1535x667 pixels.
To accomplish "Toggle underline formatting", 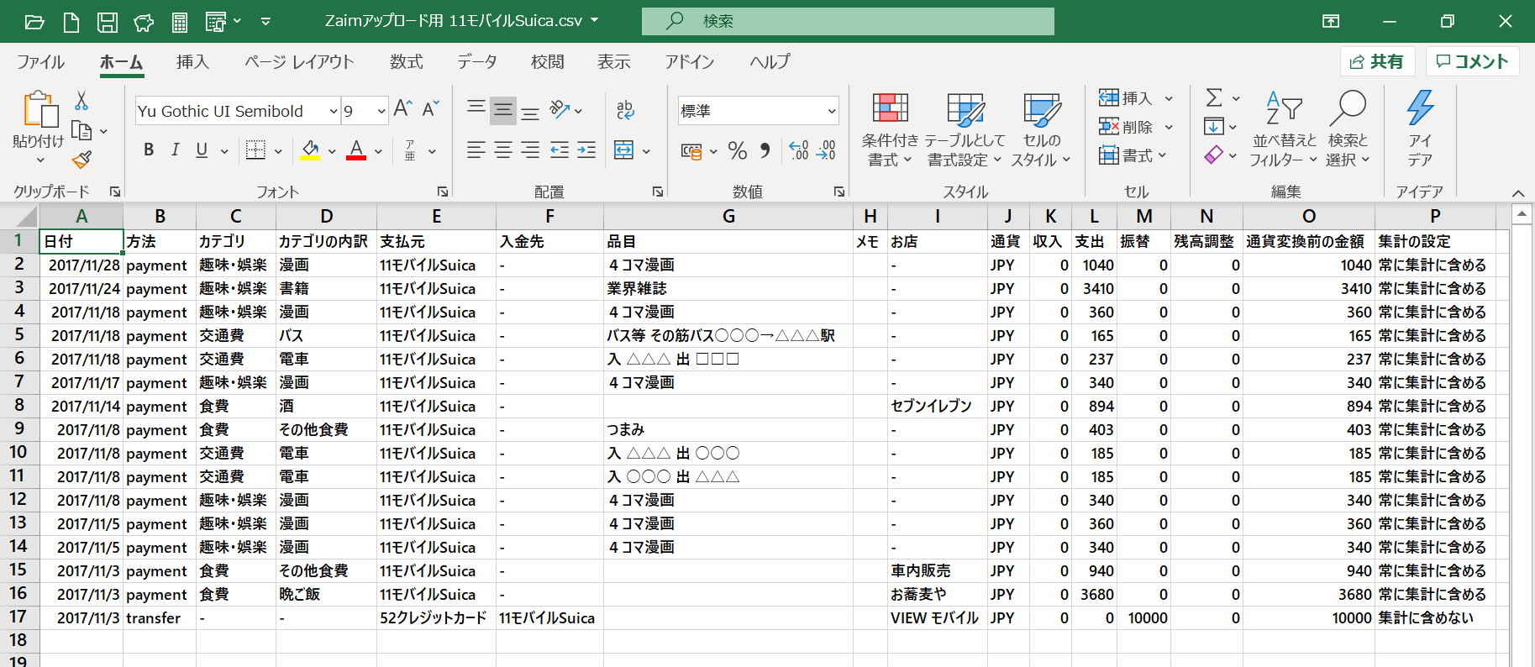I will click(202, 150).
